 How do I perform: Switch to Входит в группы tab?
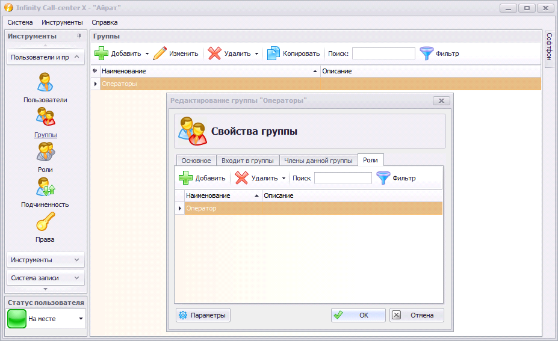click(247, 161)
